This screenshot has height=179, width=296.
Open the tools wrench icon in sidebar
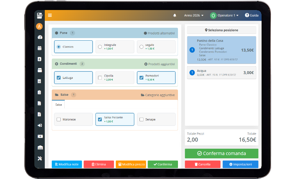tap(40, 158)
